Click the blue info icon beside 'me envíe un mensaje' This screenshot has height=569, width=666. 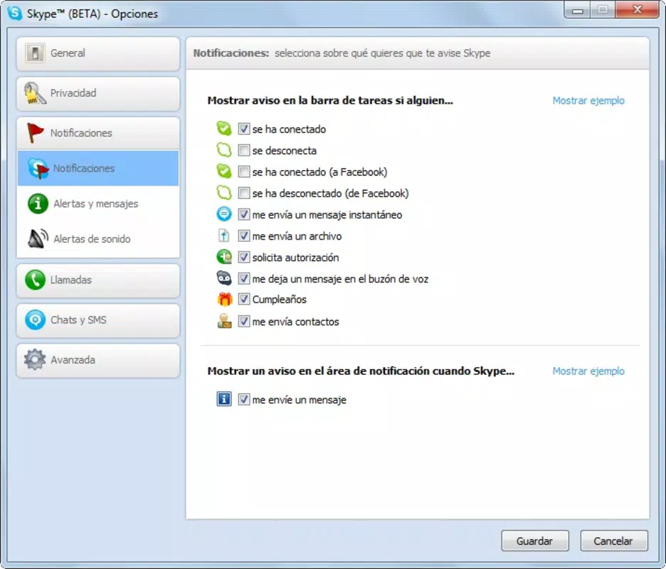(x=224, y=399)
